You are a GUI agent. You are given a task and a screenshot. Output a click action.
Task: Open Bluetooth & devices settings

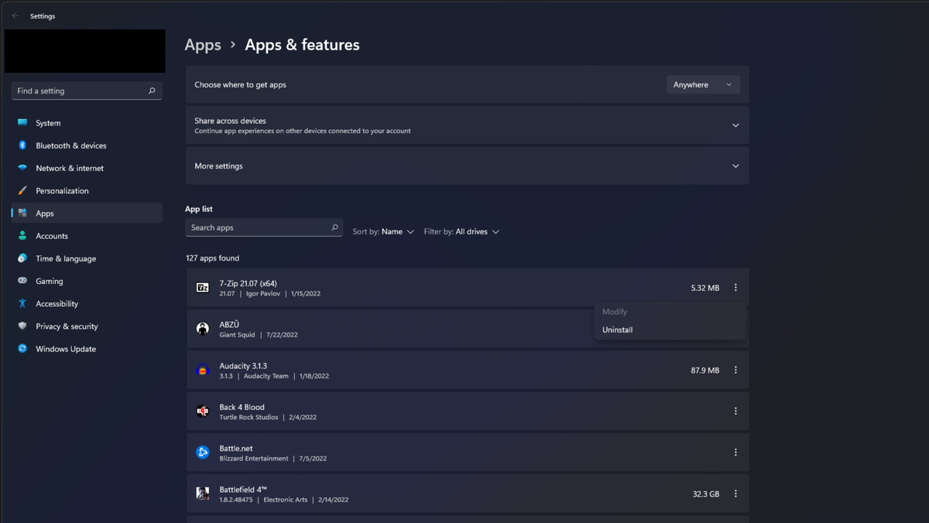point(70,146)
